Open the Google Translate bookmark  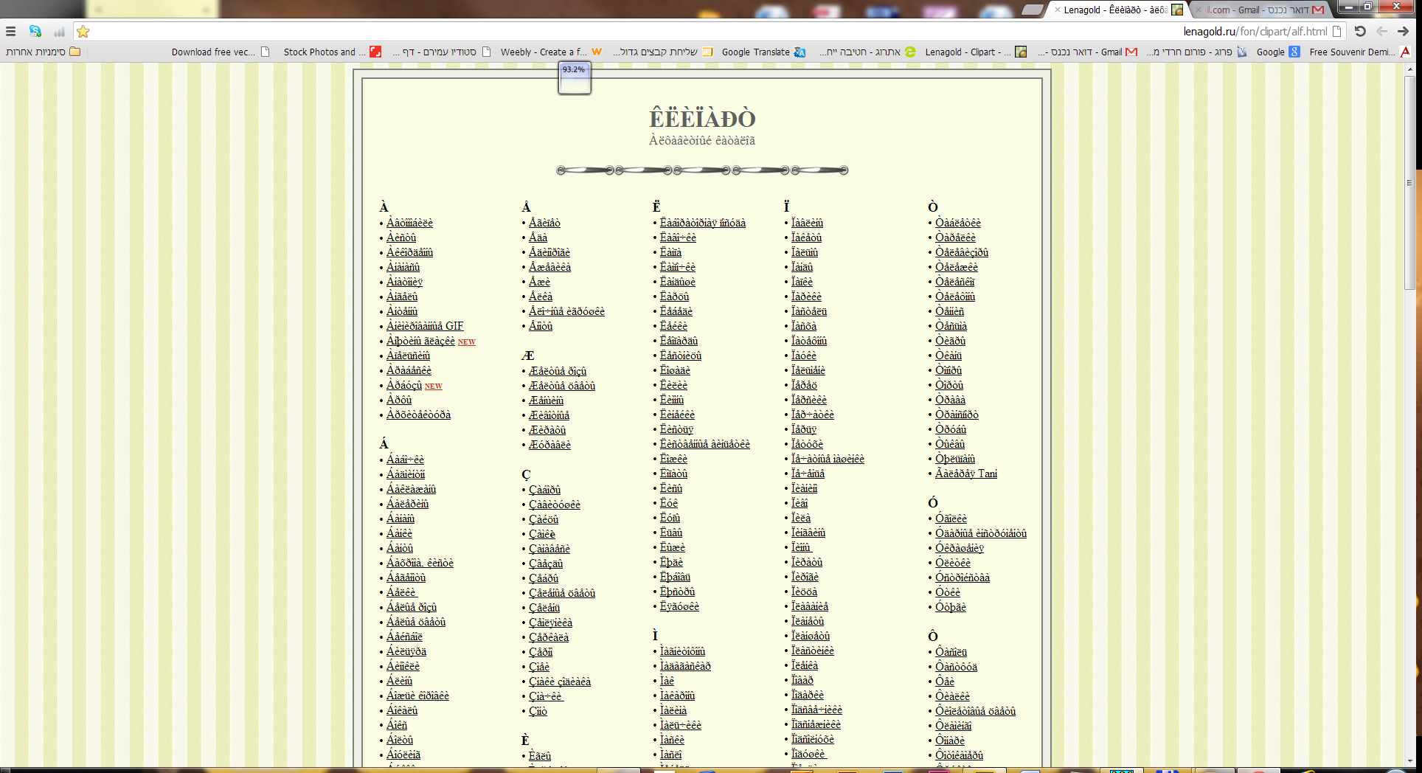pos(763,52)
